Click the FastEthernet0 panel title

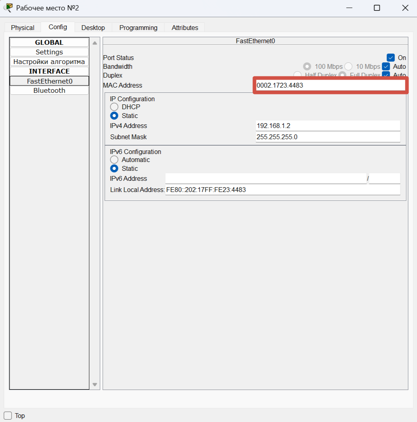255,41
